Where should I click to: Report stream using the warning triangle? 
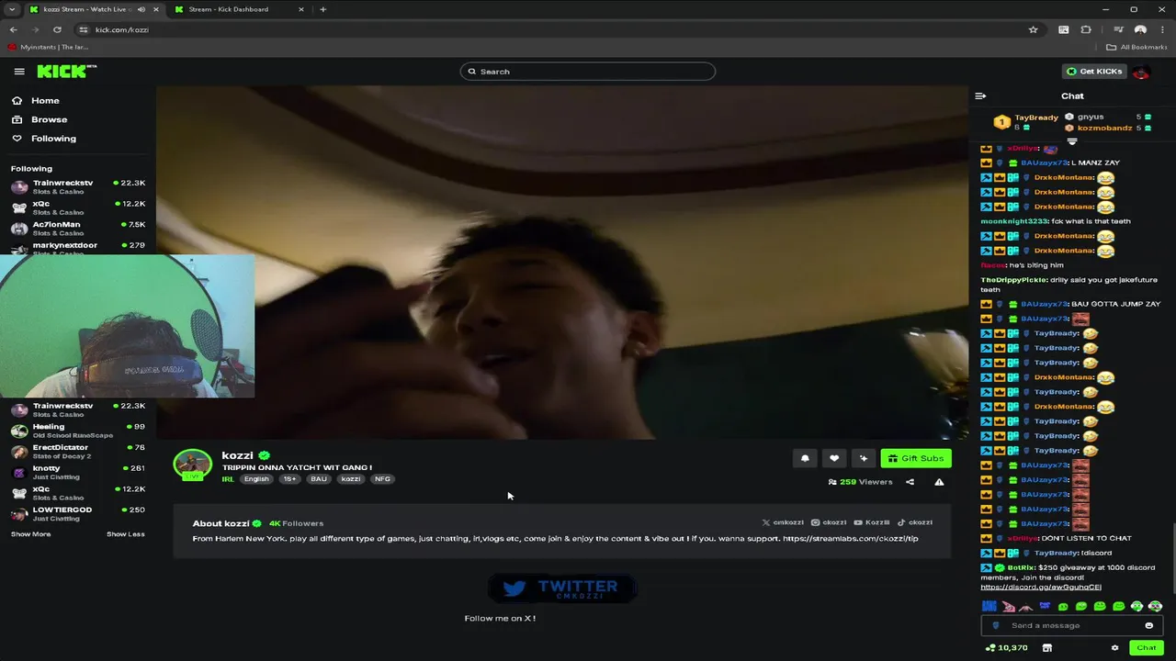click(x=939, y=482)
